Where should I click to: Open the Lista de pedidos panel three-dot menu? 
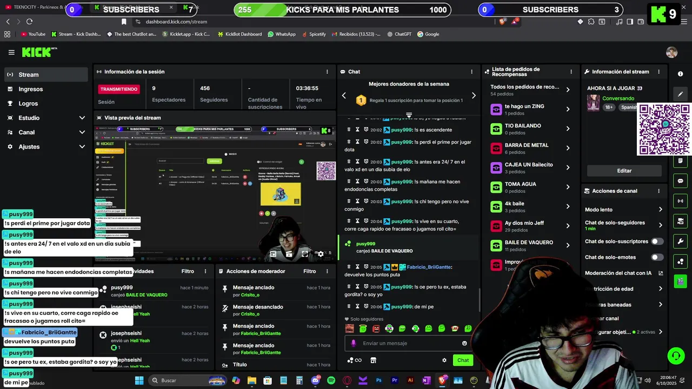coord(571,71)
